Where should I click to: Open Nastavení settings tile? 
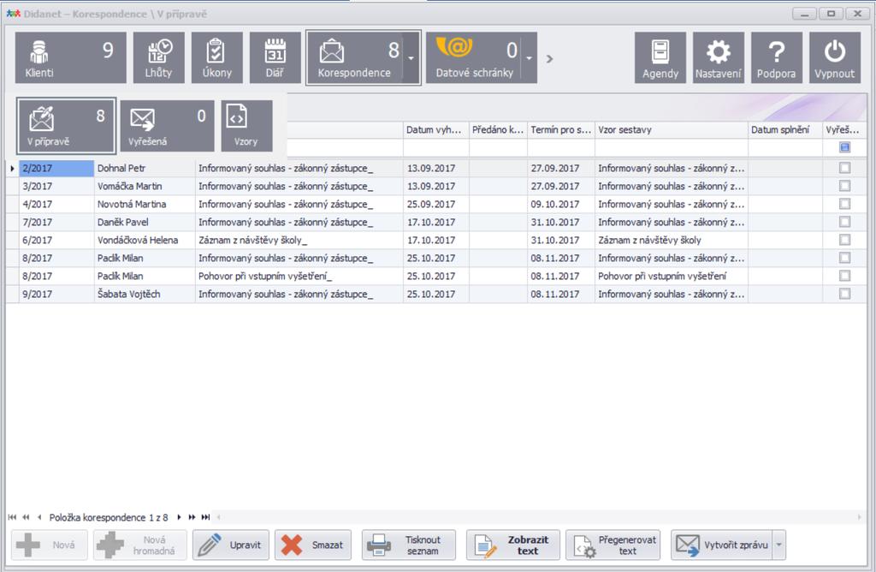[719, 57]
